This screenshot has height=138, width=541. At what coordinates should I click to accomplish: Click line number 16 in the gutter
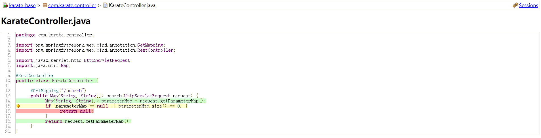click(8, 111)
